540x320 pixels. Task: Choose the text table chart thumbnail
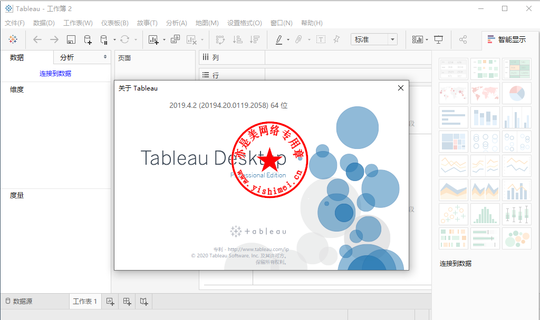453,69
